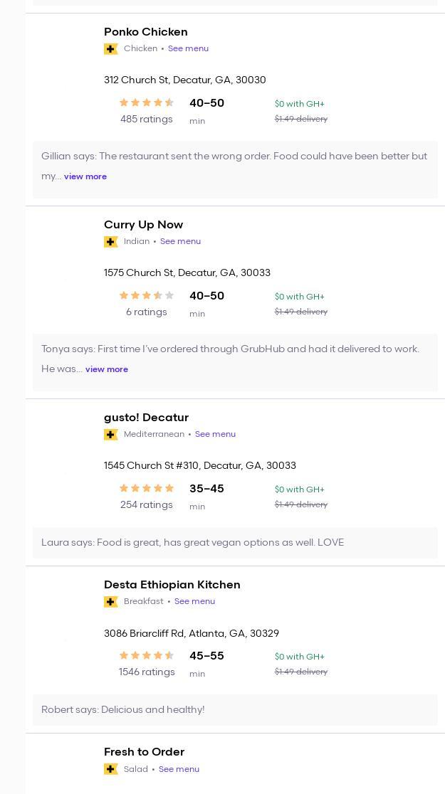The width and height of the screenshot is (445, 794).
Task: Open the Desta Ethiopian Kitchen title
Action: pos(172,585)
